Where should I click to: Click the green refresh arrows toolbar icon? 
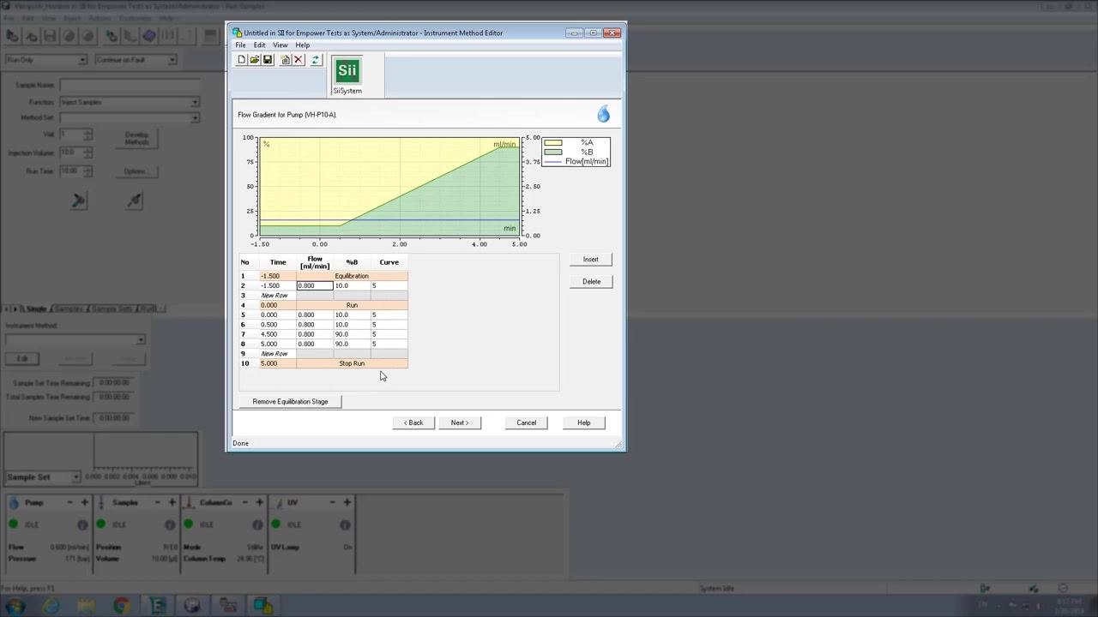tap(316, 60)
